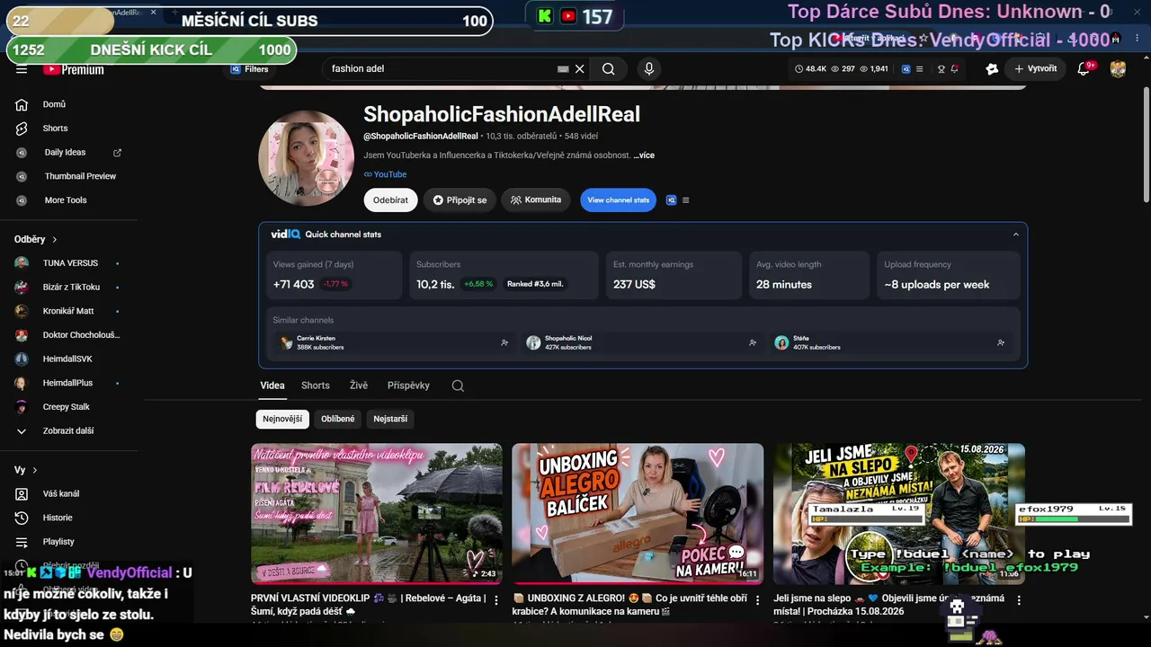1151x647 pixels.
Task: Click the Ranked #3,6 mil. badge
Action: (x=535, y=284)
